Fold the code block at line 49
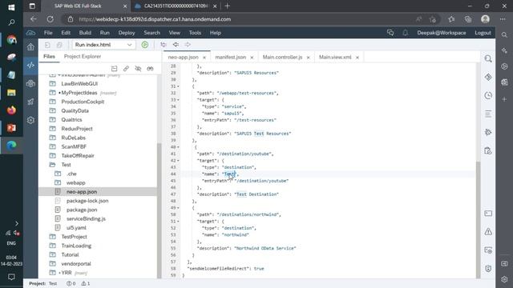Image resolution: width=513 pixels, height=288 pixels. click(x=178, y=208)
